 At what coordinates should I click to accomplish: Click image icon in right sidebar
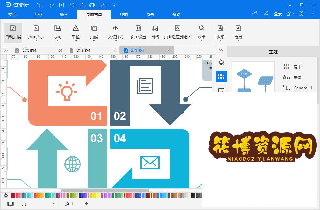click(x=221, y=90)
